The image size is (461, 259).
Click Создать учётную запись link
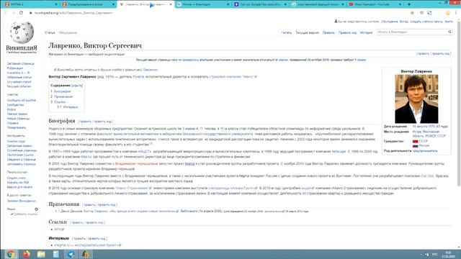(426, 22)
